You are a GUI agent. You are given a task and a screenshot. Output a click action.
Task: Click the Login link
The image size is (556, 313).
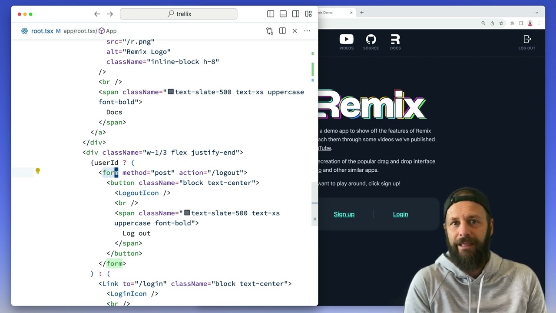tap(400, 214)
